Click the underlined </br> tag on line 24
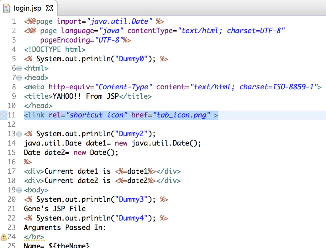The height and width of the screenshot is (248, 326). [34, 237]
